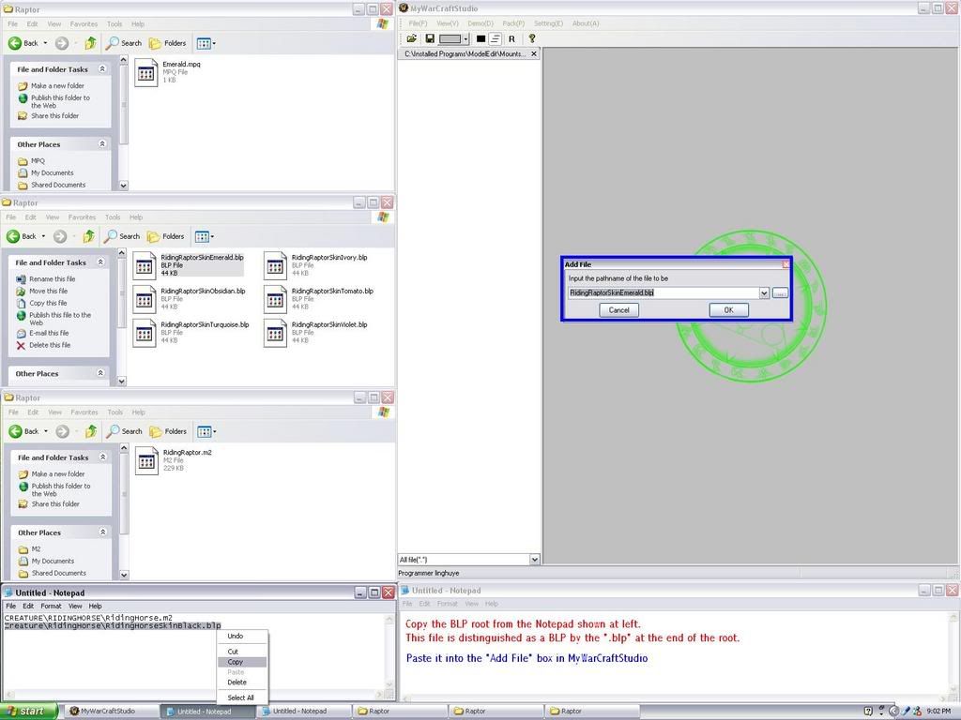Open Search in the Raptor window showing Emerald.mpq
The height and width of the screenshot is (720, 961).
pos(124,43)
